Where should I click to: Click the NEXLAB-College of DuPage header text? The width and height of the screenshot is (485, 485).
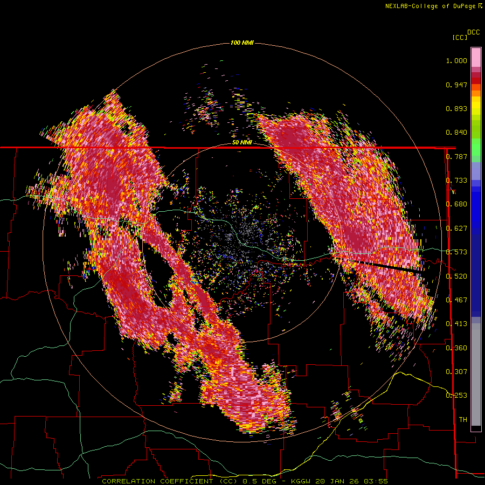pos(433,6)
